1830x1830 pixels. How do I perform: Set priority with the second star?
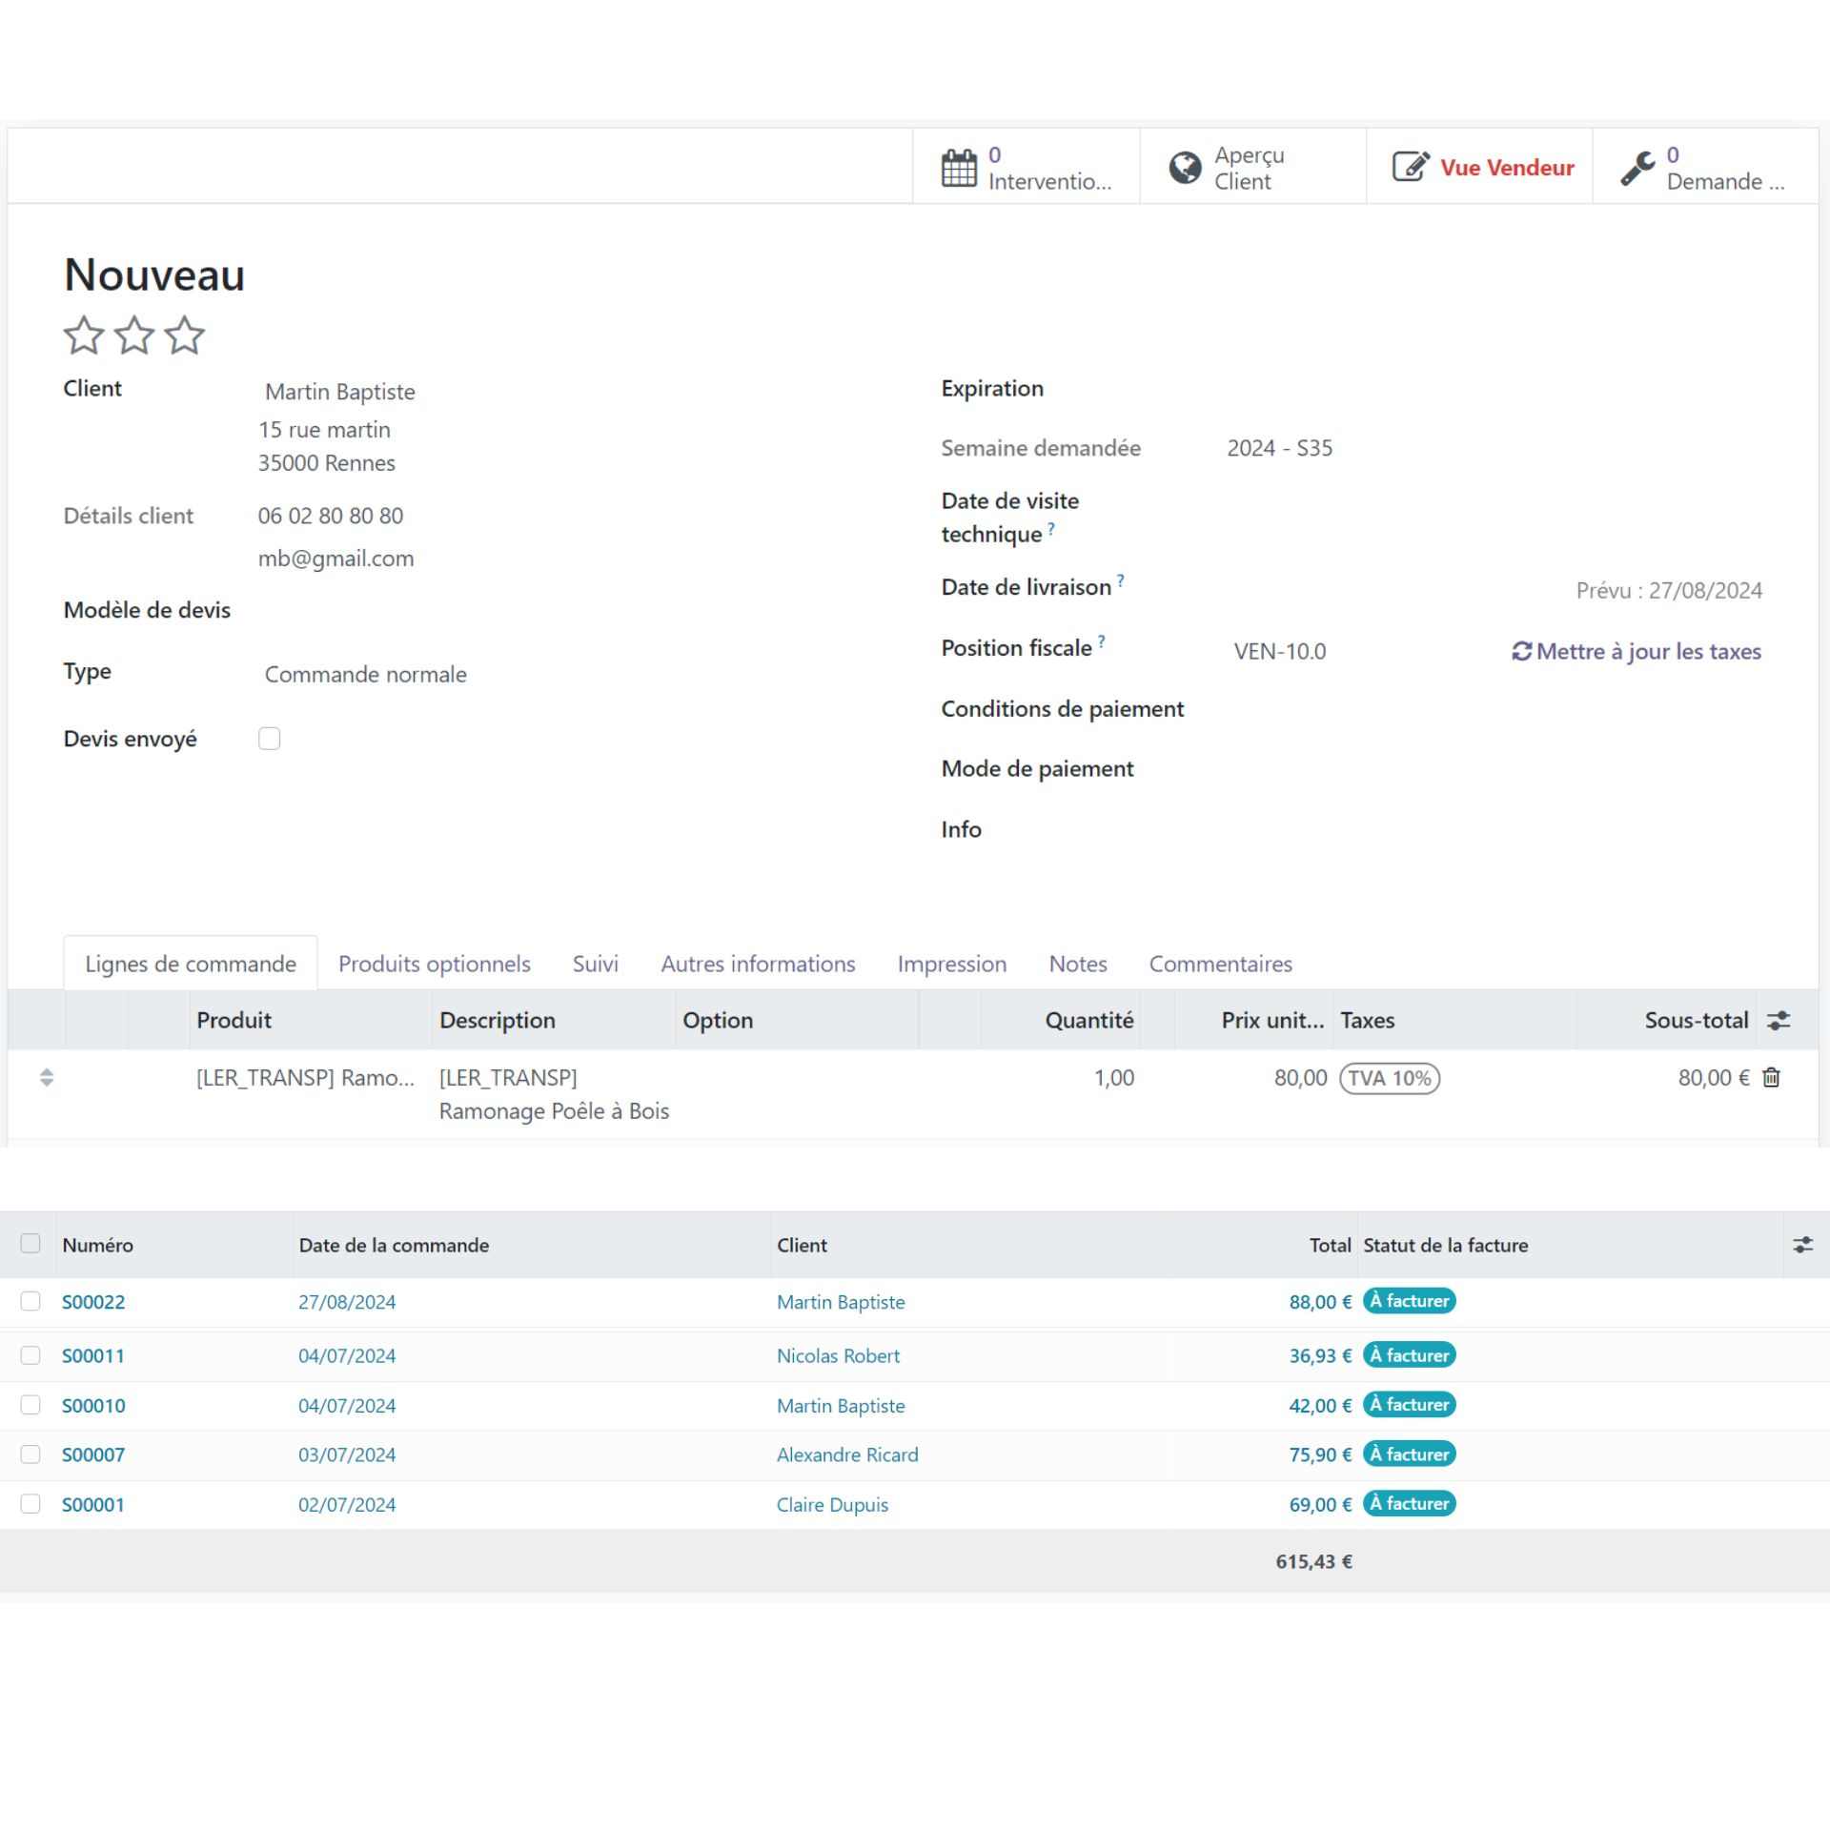[x=134, y=335]
